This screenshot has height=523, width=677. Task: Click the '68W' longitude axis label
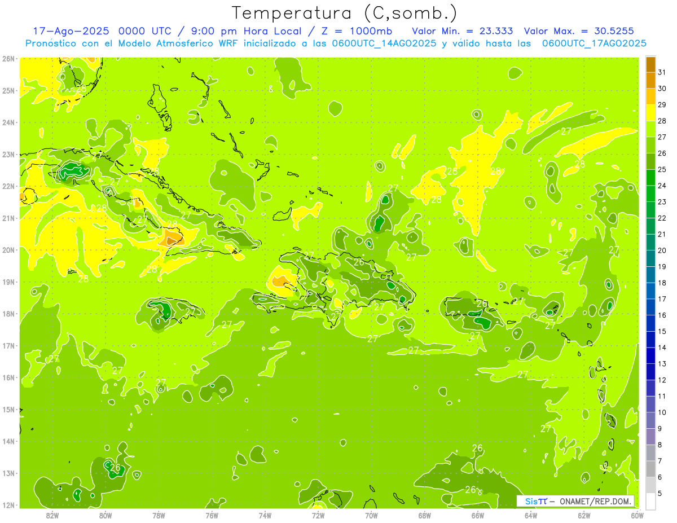click(x=425, y=515)
